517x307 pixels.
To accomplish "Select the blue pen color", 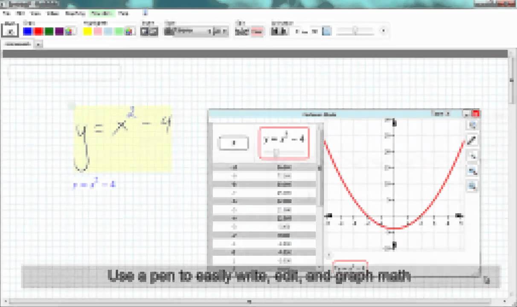I will pyautogui.click(x=28, y=32).
